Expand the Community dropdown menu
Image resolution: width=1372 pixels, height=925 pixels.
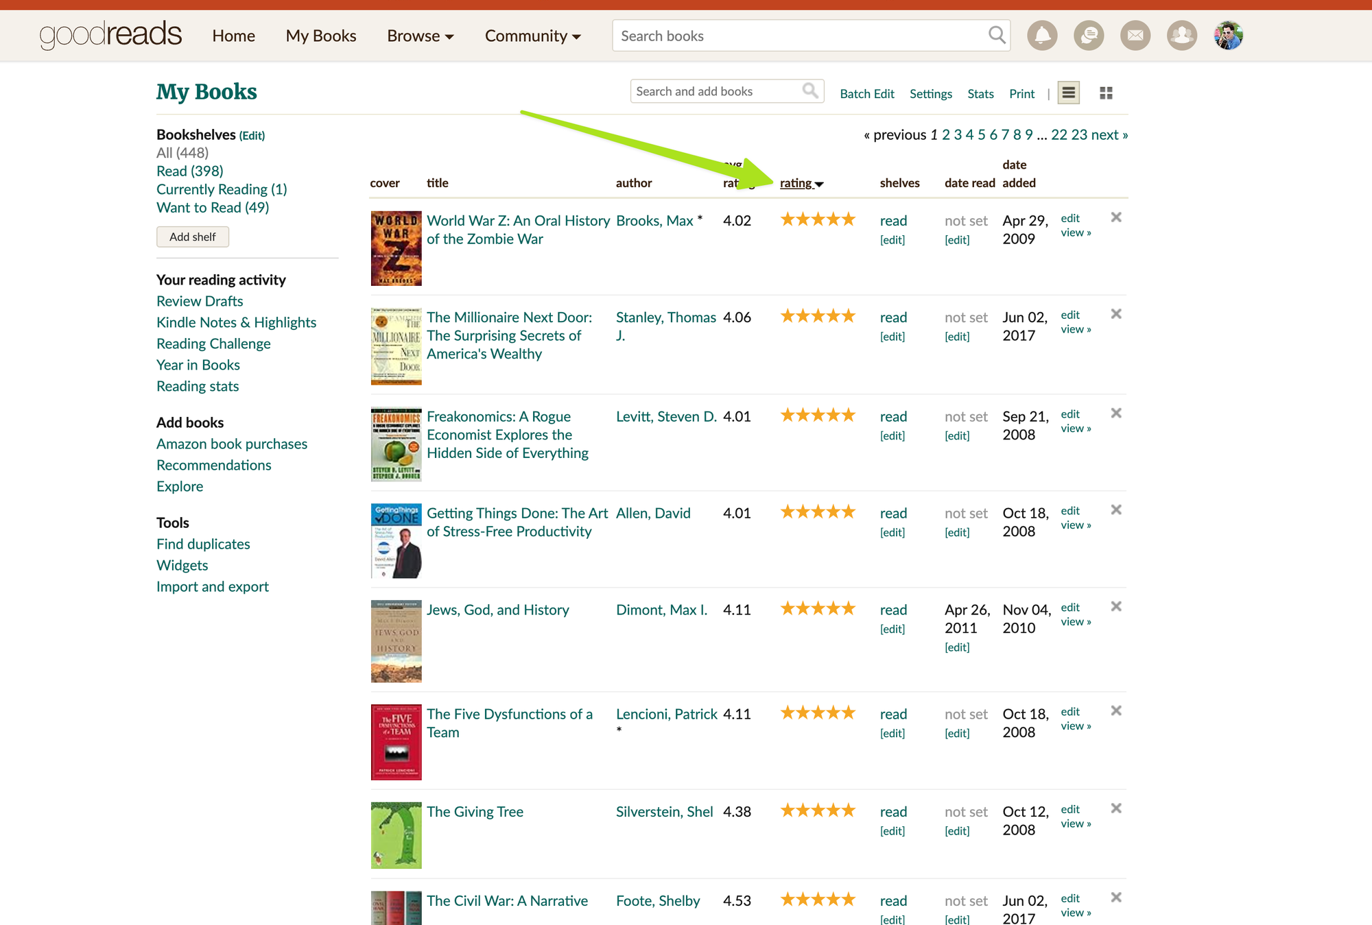tap(532, 36)
